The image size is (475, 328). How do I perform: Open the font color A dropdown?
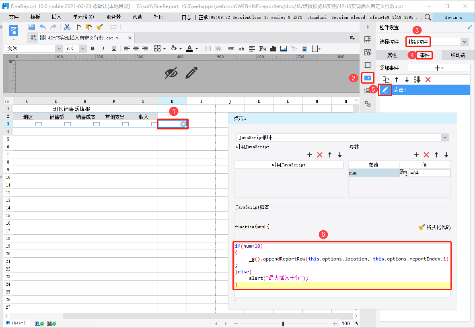coord(197,49)
